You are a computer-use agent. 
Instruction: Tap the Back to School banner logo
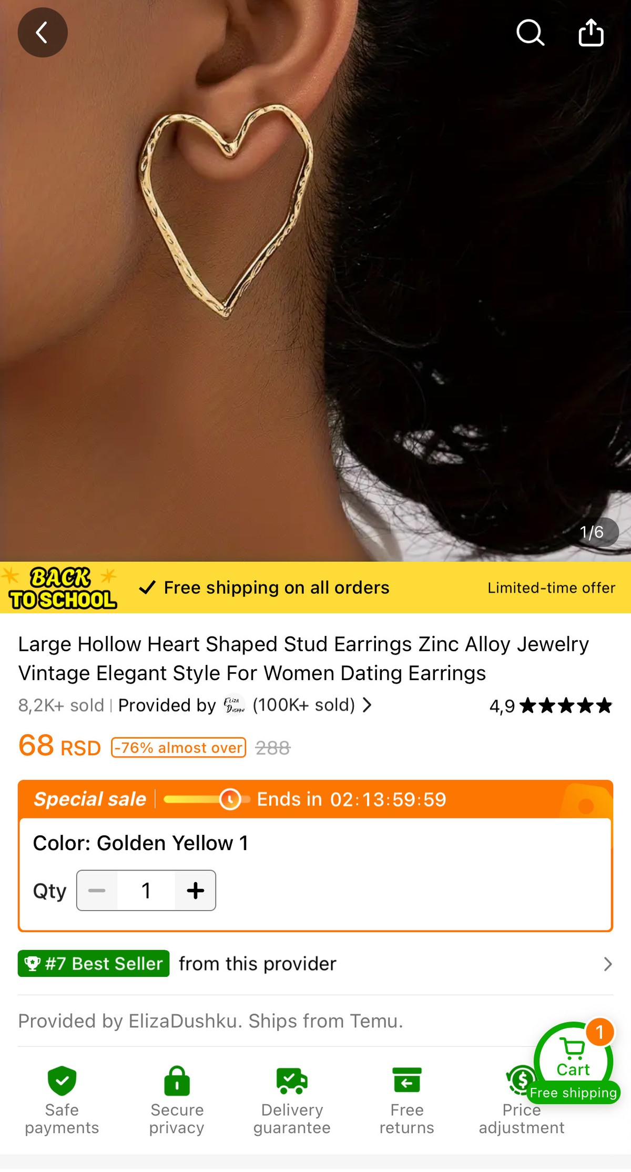coord(62,588)
